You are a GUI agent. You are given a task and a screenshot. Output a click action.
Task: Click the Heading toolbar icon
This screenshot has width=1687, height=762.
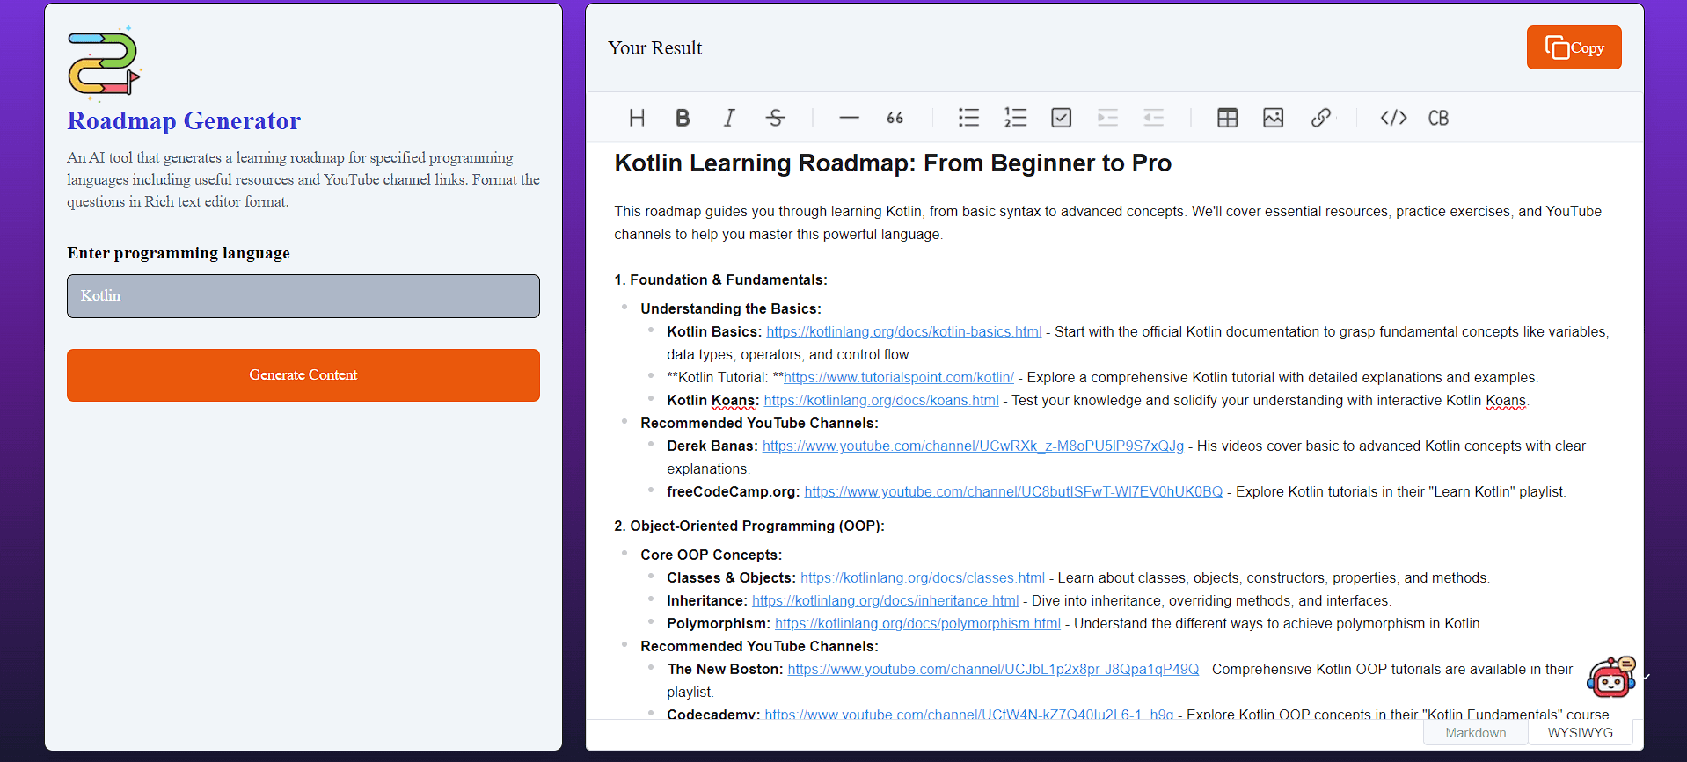pyautogui.click(x=637, y=118)
